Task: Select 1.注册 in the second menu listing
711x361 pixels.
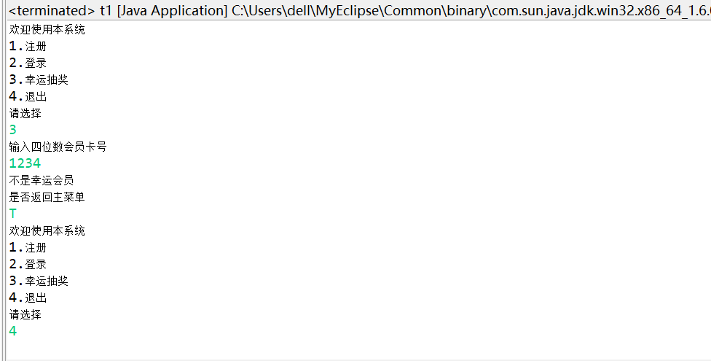Action: click(x=28, y=247)
